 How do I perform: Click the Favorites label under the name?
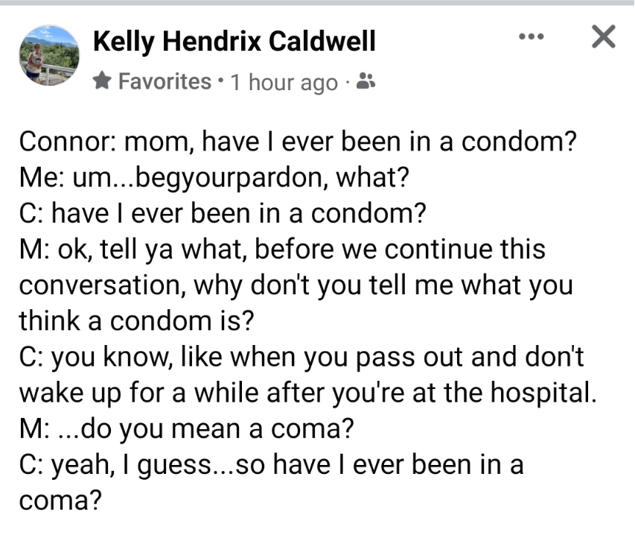(x=164, y=81)
